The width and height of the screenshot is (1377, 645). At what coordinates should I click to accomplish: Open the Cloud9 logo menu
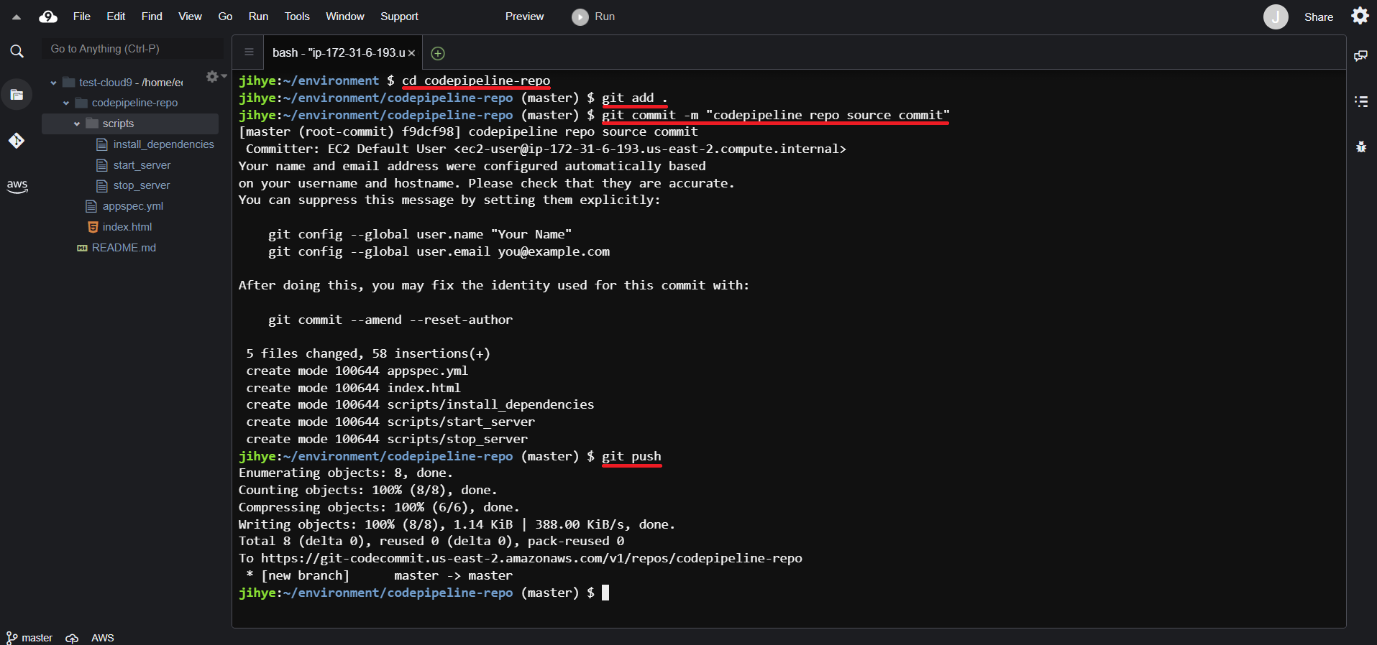pyautogui.click(x=48, y=17)
